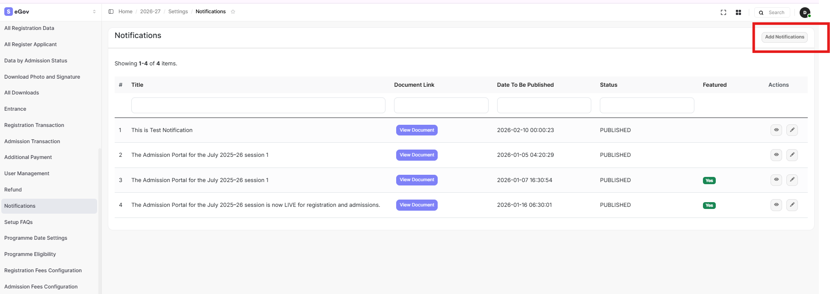Enter fullscreen mode using header icon
The image size is (830, 294).
click(x=723, y=12)
